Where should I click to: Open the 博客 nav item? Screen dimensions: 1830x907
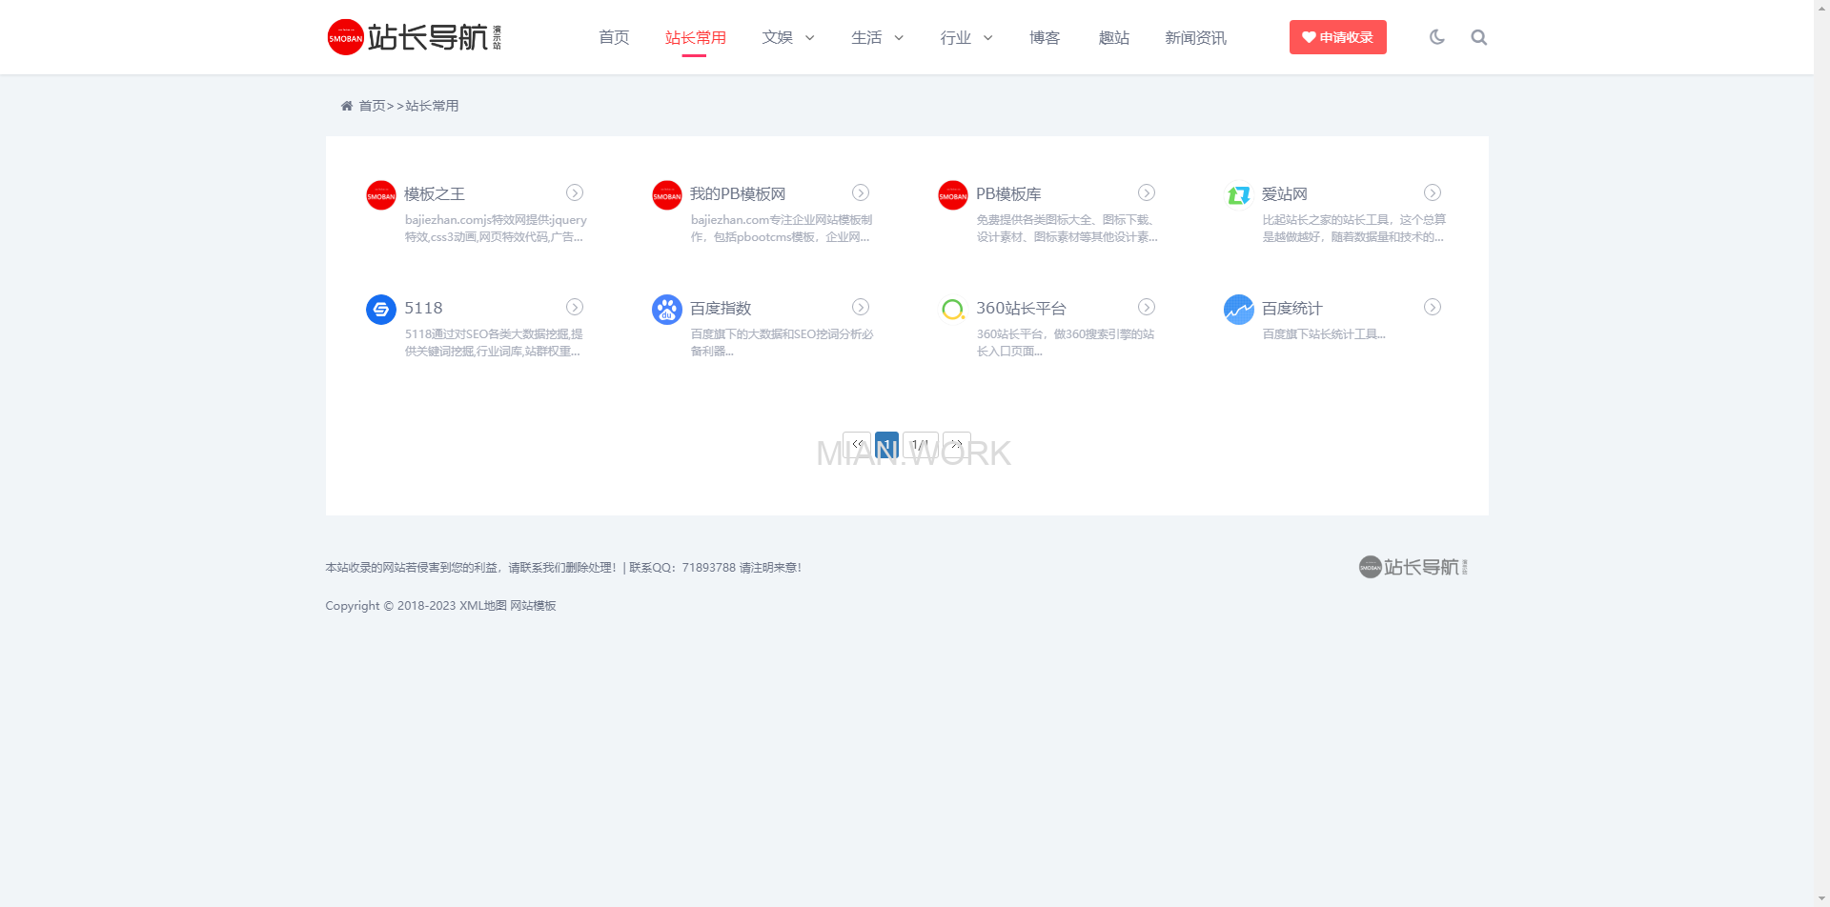[x=1045, y=37]
